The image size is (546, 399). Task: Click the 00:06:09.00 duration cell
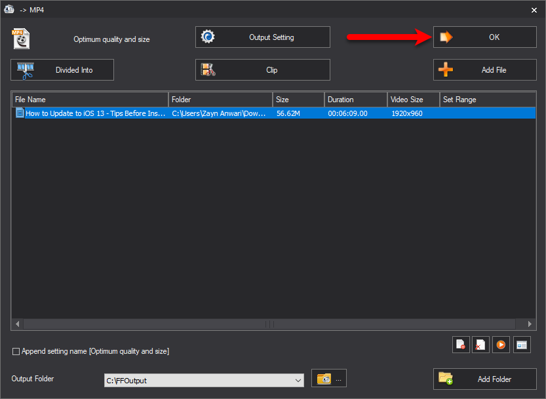tap(347, 113)
